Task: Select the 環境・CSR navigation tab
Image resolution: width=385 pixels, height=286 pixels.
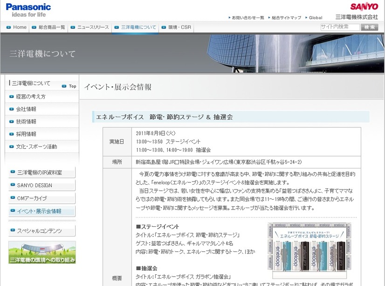Action: pyautogui.click(x=176, y=27)
